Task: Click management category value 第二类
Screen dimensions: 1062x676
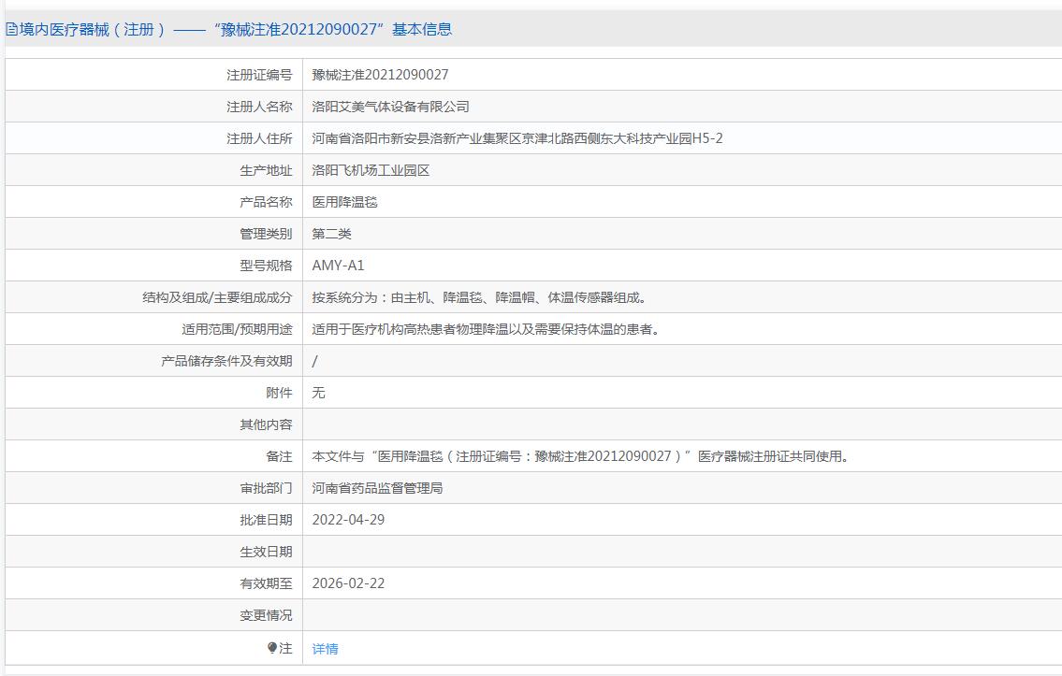Action: pyautogui.click(x=331, y=234)
